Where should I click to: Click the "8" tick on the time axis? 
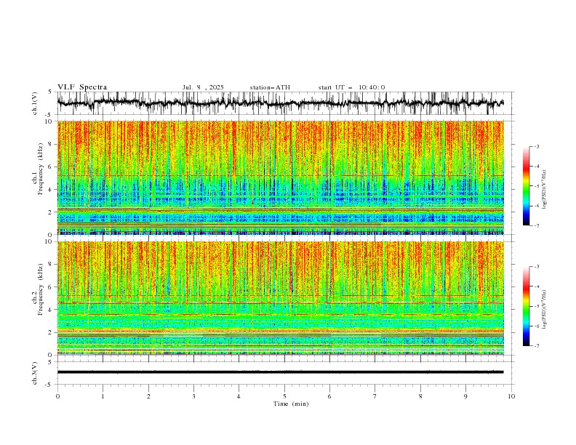420,396
